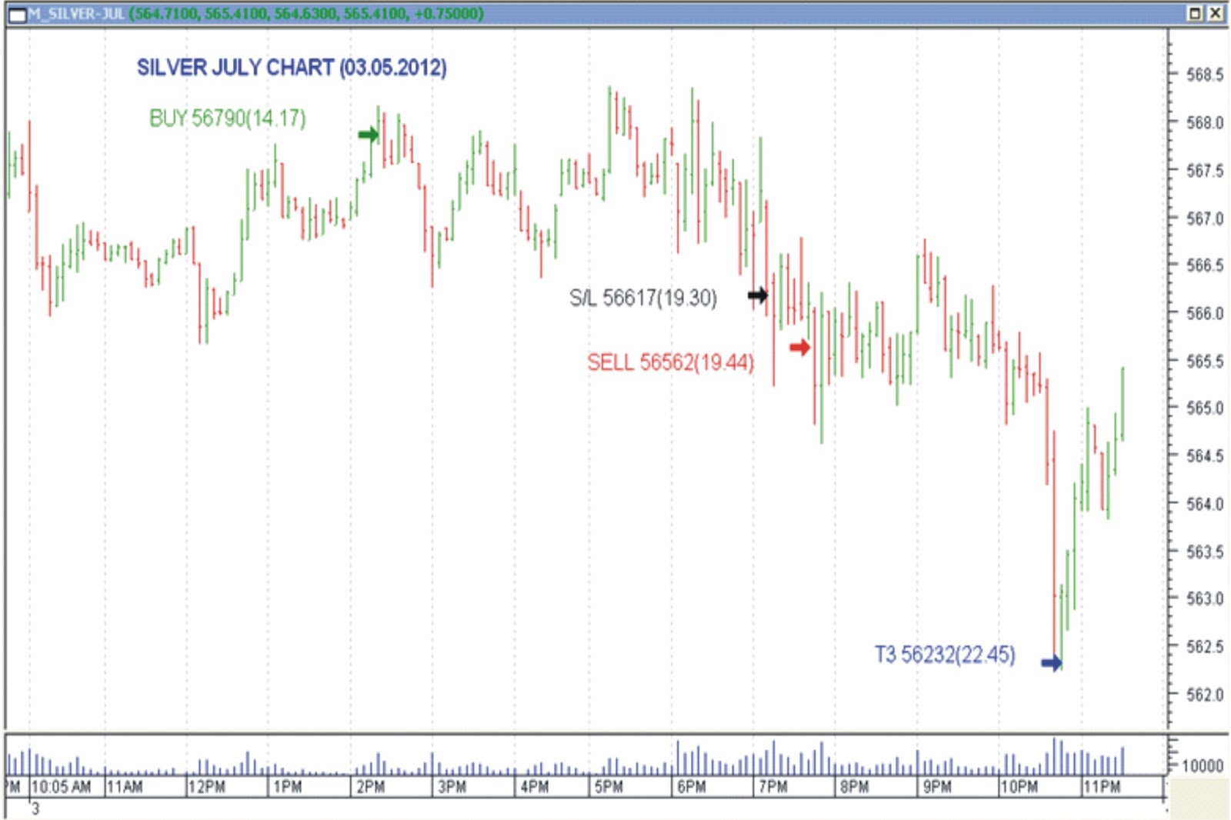Click the black S/L stop-loss arrow
Image resolution: width=1231 pixels, height=820 pixels.
[x=756, y=295]
